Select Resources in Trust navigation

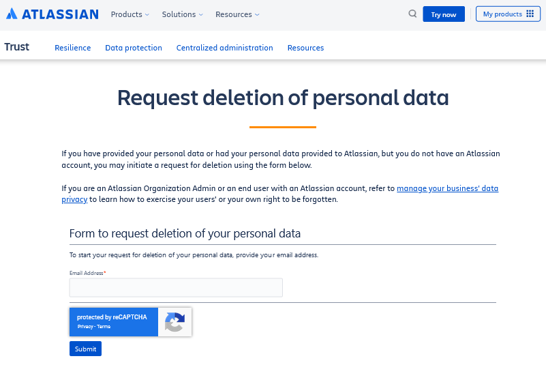pyautogui.click(x=305, y=48)
